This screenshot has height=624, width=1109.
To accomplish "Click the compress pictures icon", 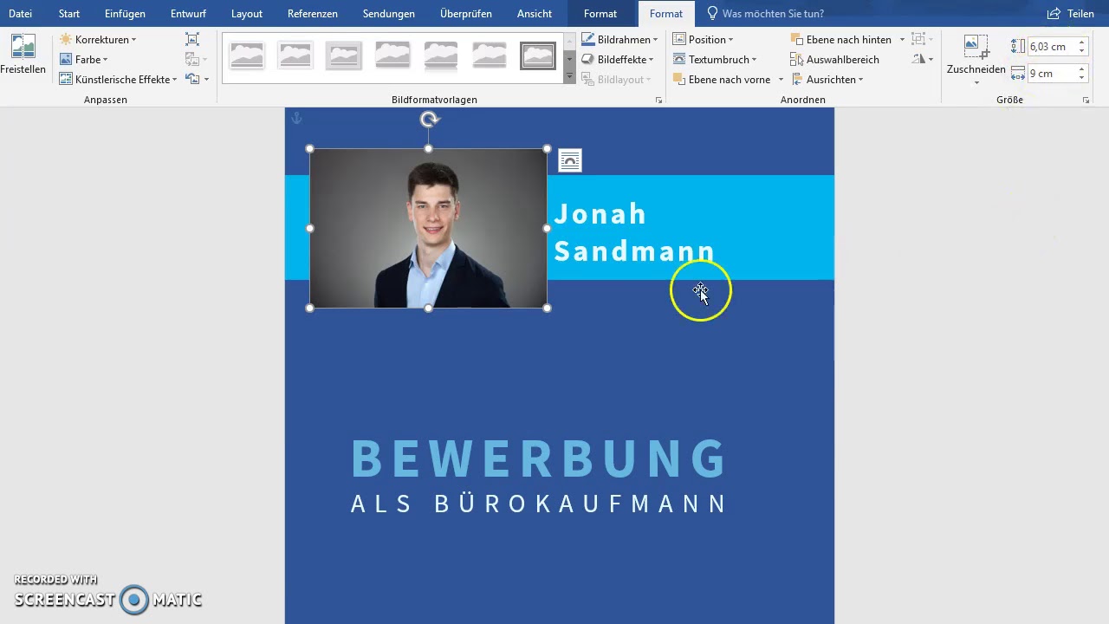I will click(x=192, y=40).
